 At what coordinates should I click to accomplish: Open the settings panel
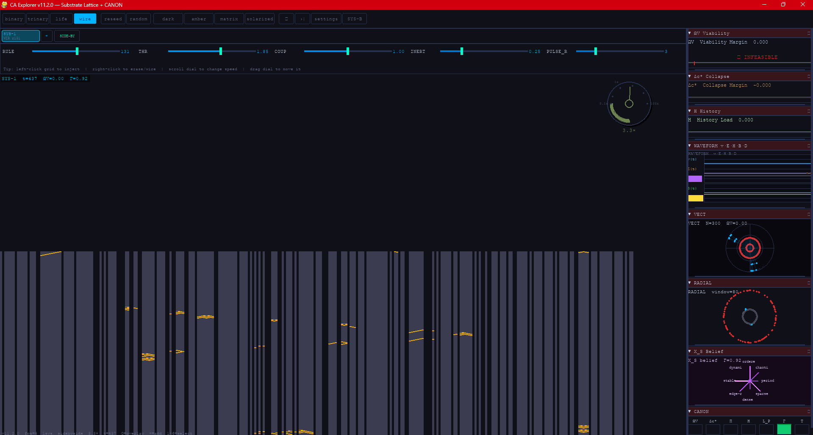(326, 19)
